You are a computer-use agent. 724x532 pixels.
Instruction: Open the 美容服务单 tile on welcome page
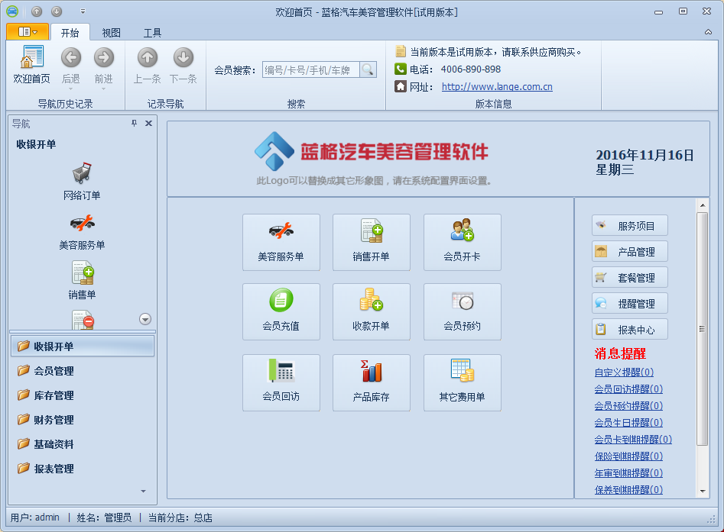tap(281, 242)
